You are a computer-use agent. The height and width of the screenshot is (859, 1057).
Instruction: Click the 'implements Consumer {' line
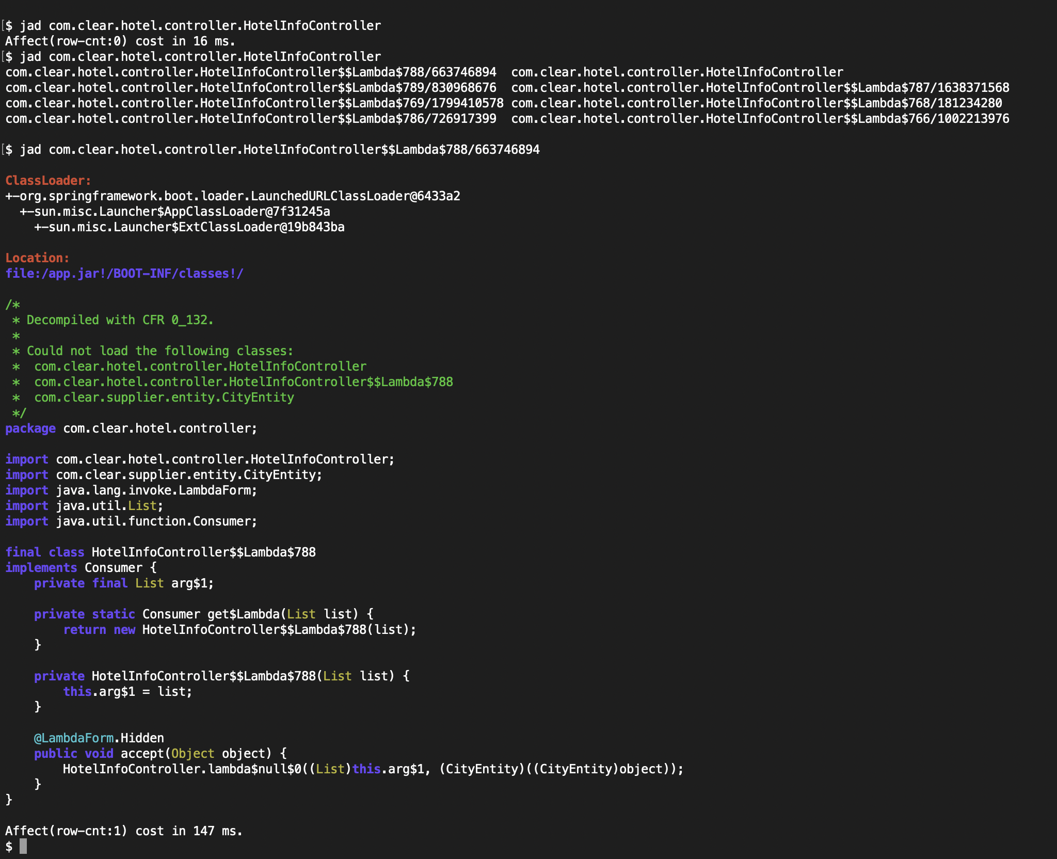81,568
